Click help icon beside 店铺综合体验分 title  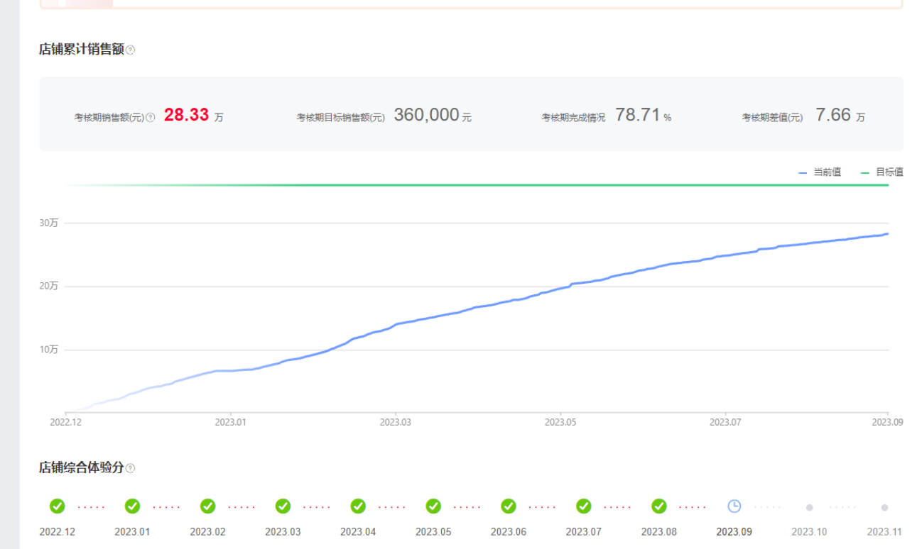[x=131, y=468]
